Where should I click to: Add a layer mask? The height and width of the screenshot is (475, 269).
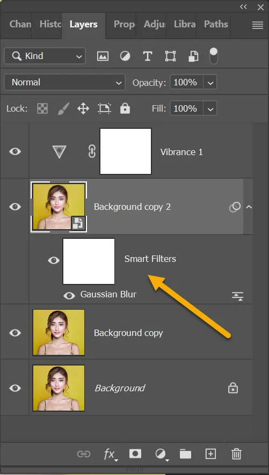pyautogui.click(x=135, y=454)
